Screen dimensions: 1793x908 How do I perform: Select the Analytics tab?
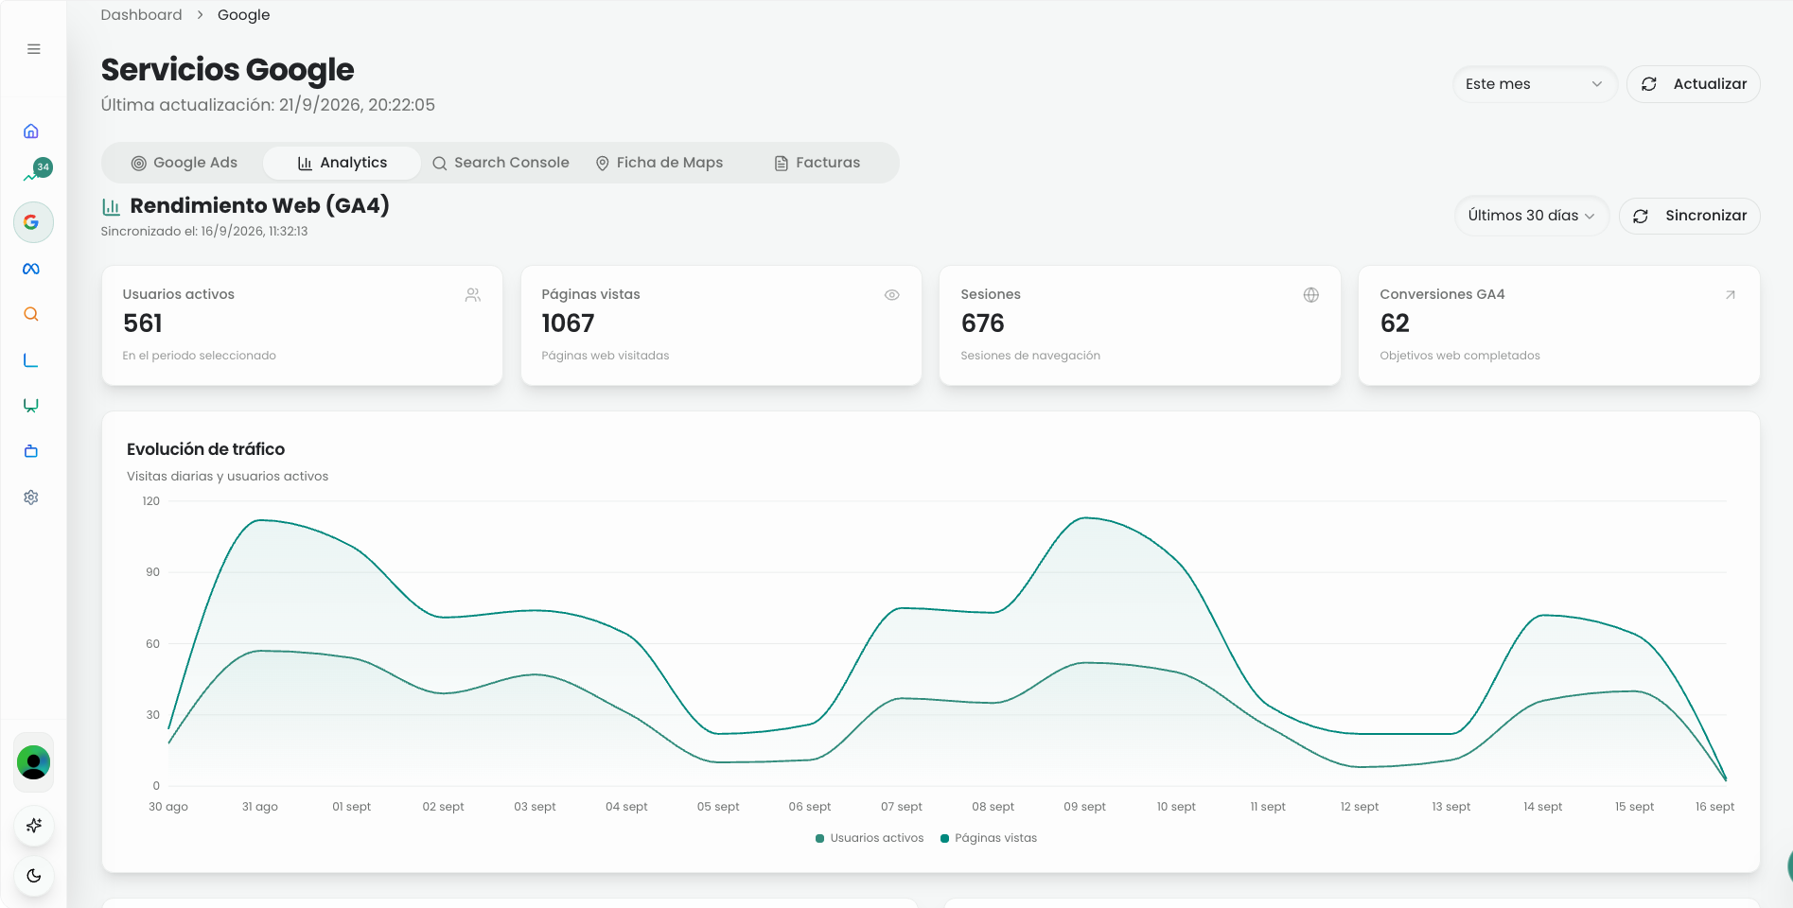click(342, 163)
